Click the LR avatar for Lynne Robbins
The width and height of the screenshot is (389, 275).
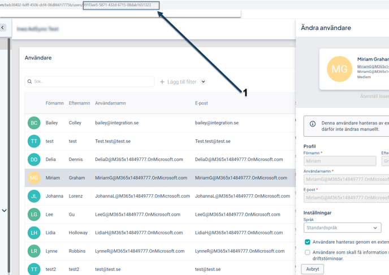pyautogui.click(x=34, y=251)
